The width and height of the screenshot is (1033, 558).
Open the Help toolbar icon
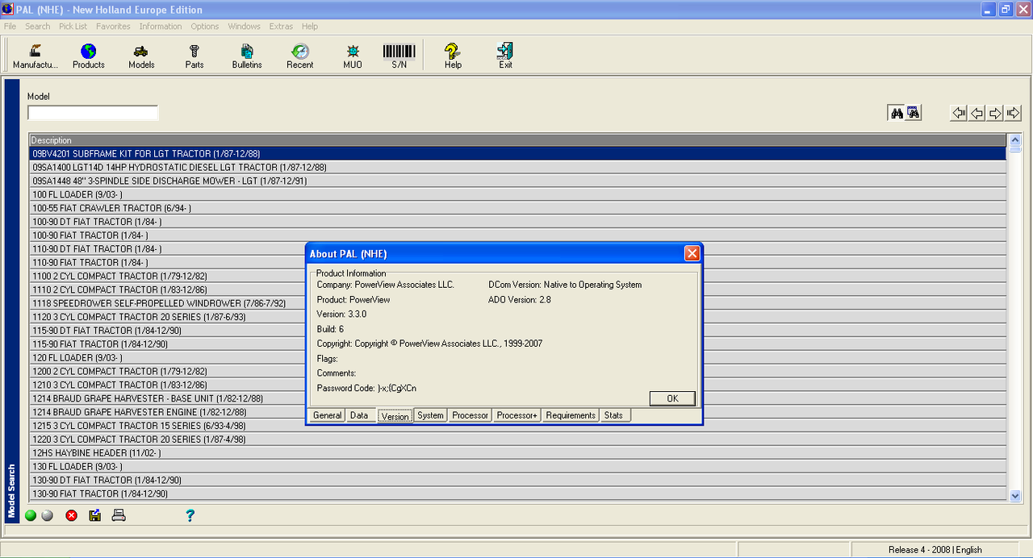point(453,56)
